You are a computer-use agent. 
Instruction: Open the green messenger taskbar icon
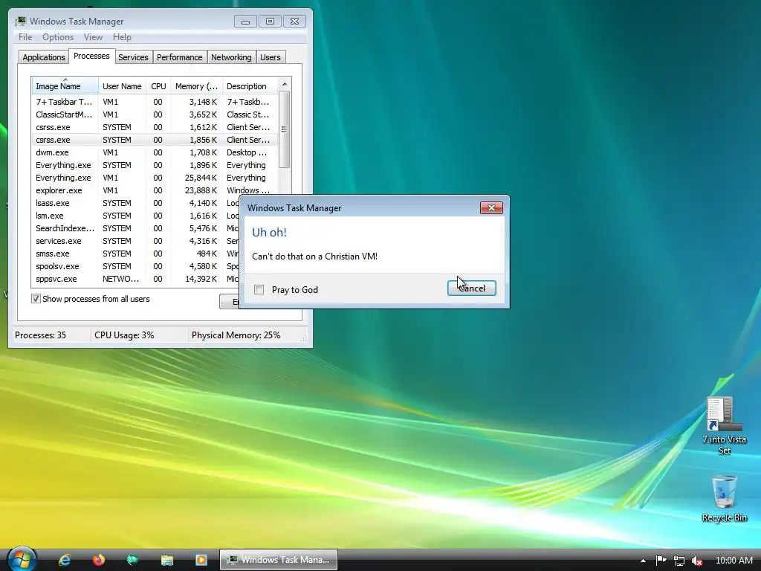132,560
